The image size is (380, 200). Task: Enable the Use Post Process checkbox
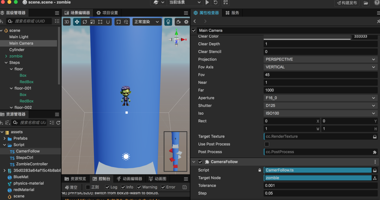(267, 144)
